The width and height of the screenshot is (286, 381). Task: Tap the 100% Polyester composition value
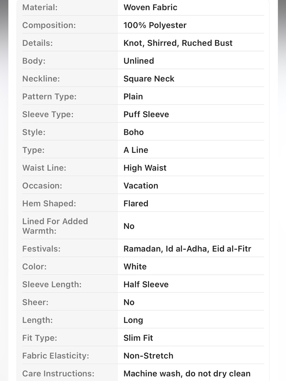coord(155,25)
